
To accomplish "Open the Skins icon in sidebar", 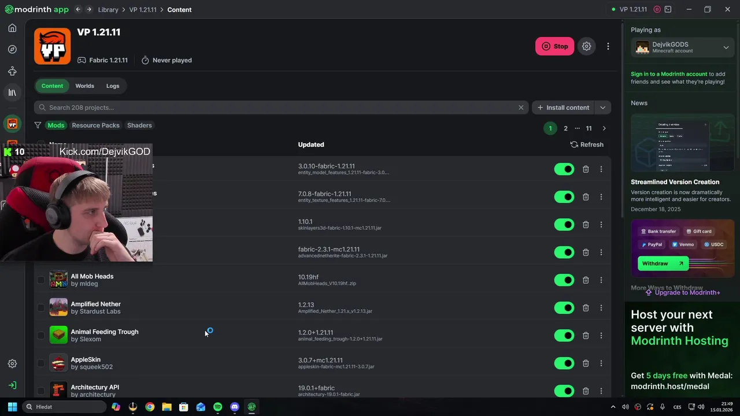I will point(12,71).
